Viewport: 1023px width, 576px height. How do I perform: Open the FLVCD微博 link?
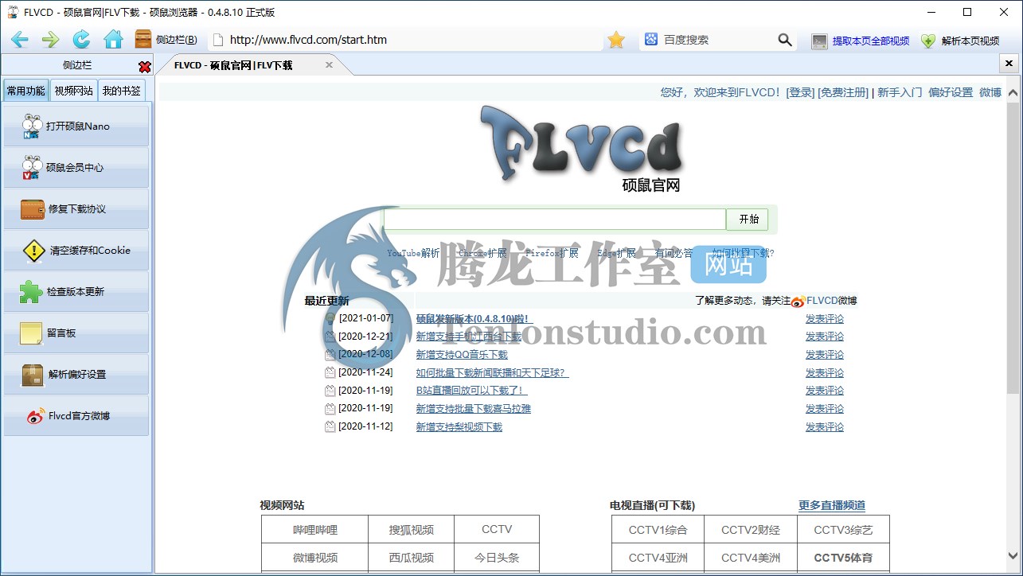click(x=832, y=301)
